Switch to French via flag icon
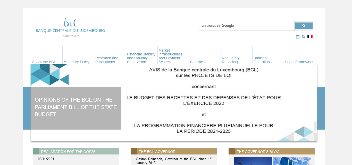The height and width of the screenshot is (165, 352). tap(310, 36)
